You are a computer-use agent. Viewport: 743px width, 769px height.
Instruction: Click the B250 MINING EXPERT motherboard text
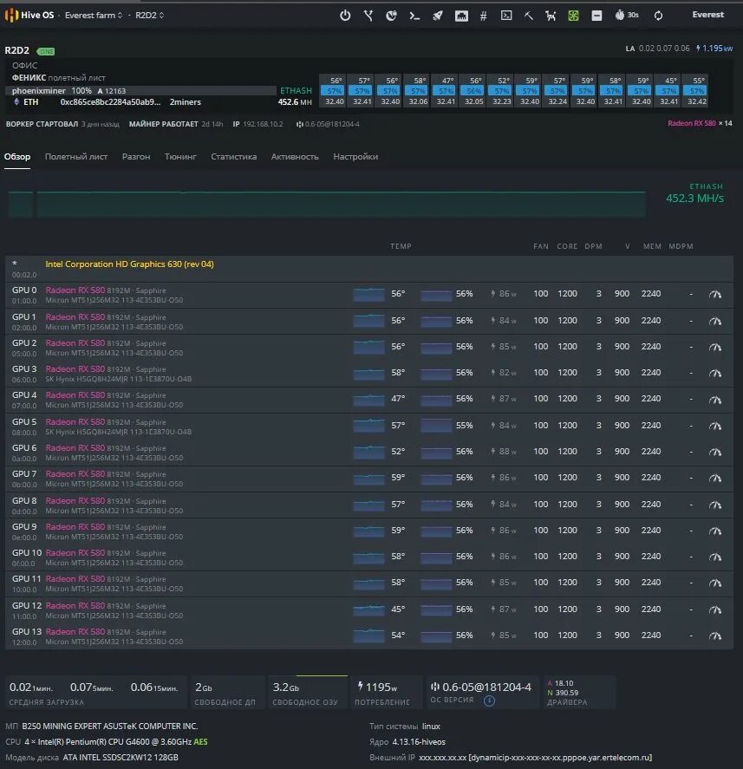pos(110,726)
